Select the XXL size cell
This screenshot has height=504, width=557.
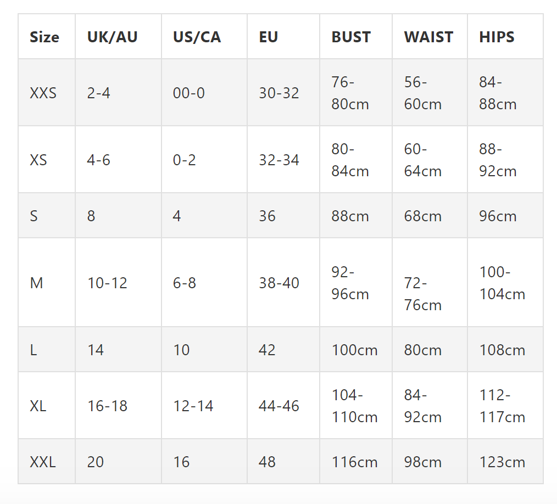tap(43, 462)
